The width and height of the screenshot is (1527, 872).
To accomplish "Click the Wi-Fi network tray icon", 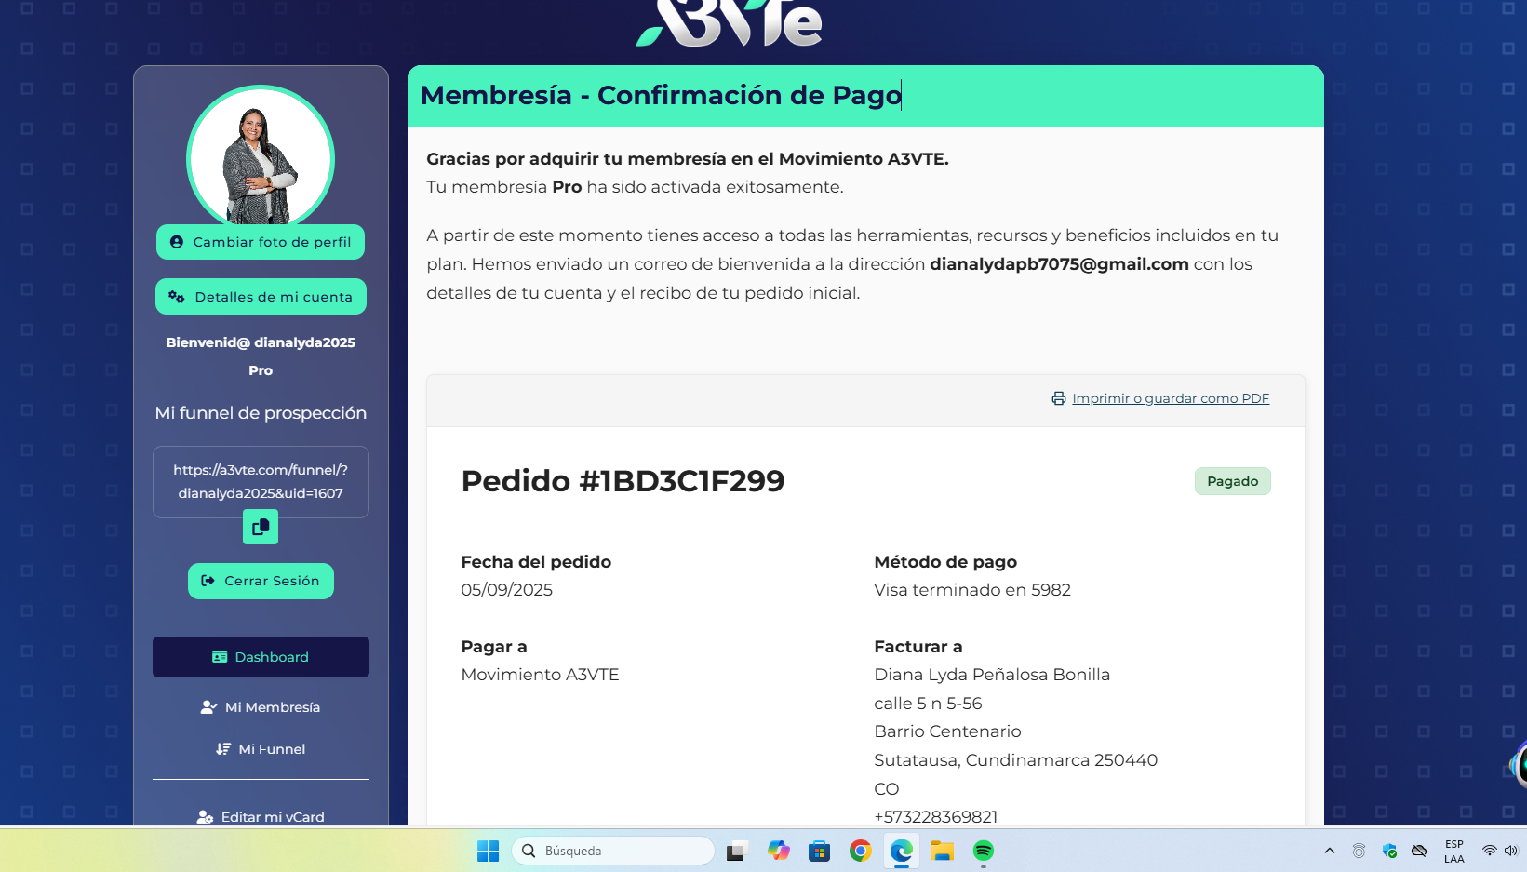I will 1490,851.
